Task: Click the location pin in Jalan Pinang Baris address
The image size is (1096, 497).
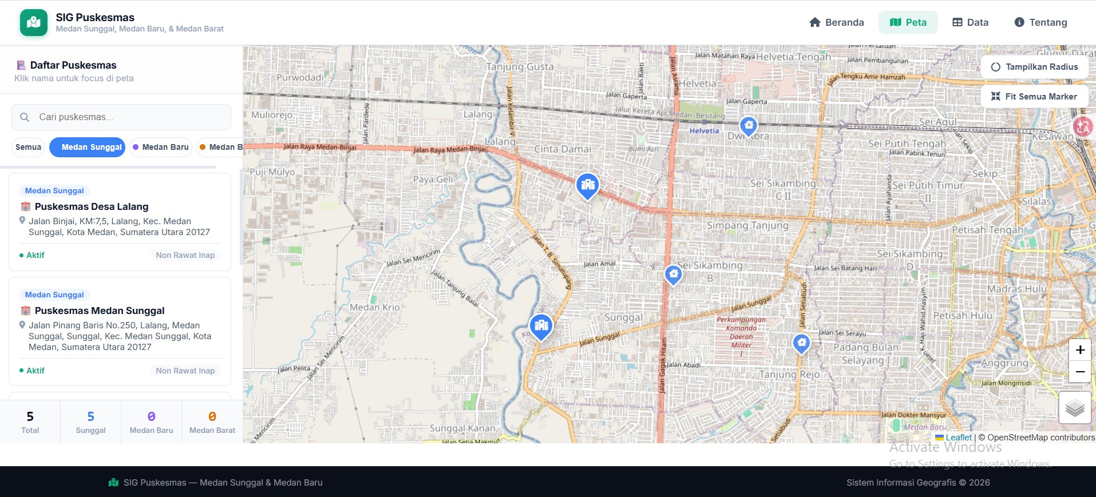Action: (22, 325)
